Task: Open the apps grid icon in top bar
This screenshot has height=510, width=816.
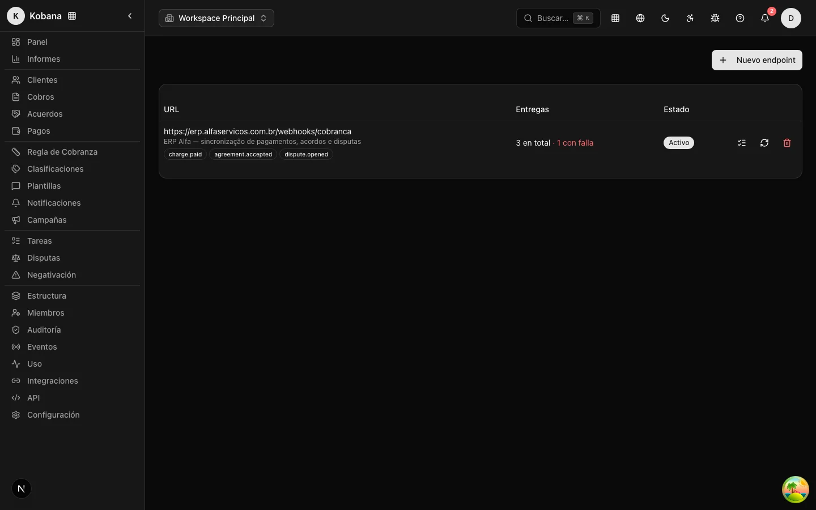Action: coord(615,18)
